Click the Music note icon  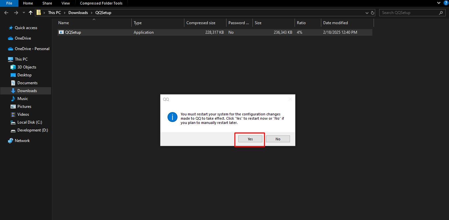coord(13,99)
